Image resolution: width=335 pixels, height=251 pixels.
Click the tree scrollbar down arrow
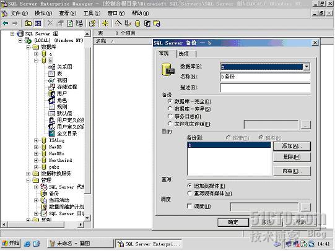coord(87,218)
